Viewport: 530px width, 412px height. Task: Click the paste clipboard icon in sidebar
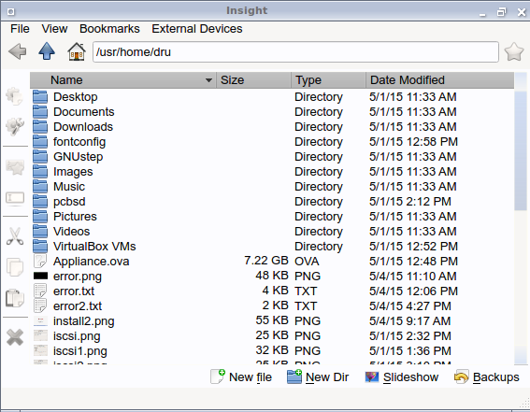click(15, 298)
